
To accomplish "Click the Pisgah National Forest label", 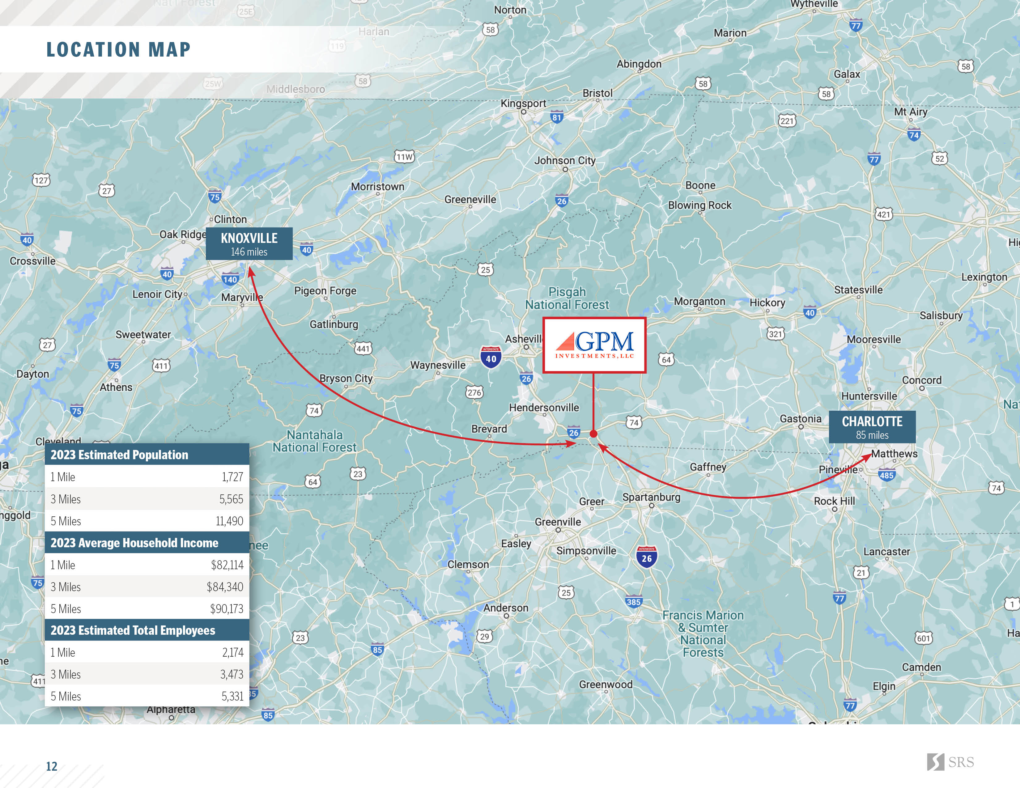I will pyautogui.click(x=567, y=298).
